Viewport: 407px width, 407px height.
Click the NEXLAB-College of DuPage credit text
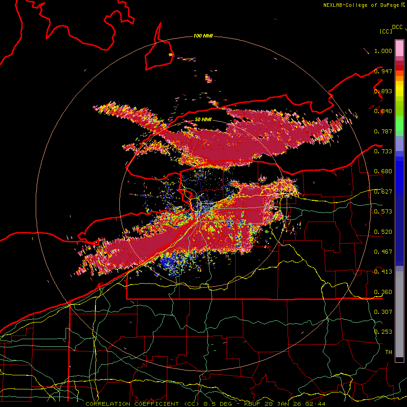pyautogui.click(x=361, y=5)
